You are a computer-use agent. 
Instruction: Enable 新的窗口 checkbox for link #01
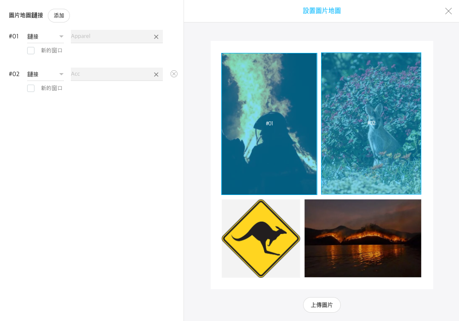31,51
